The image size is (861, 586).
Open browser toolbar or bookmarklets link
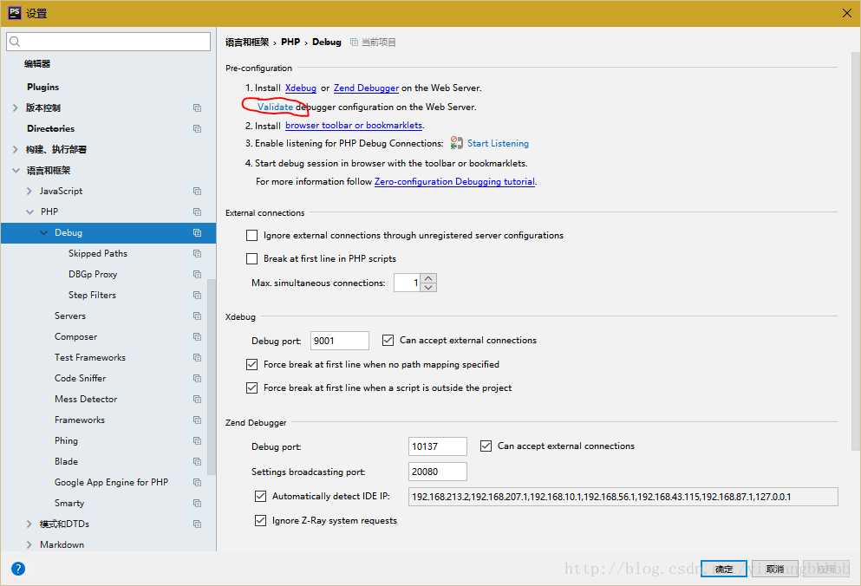click(x=354, y=125)
